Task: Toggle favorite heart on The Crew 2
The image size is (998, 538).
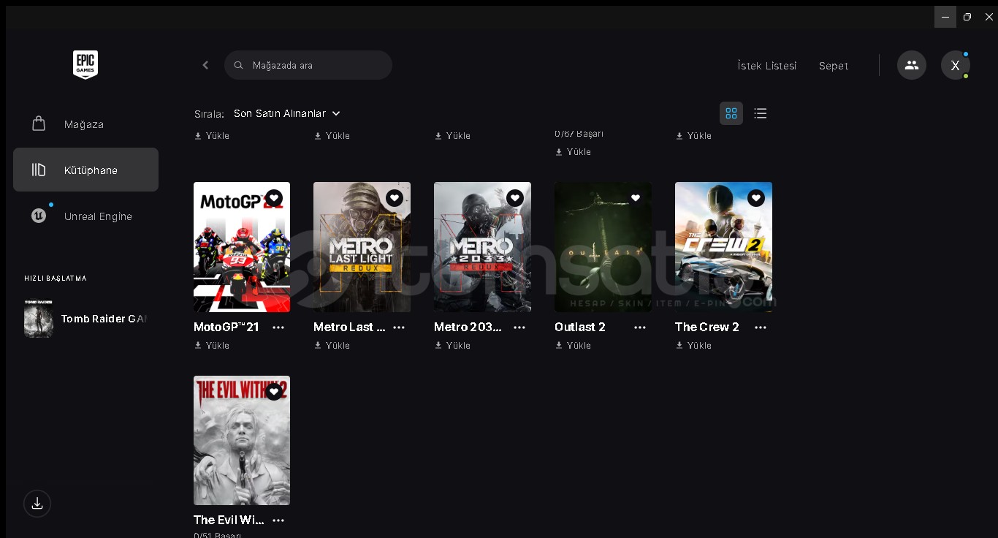Action: [x=756, y=198]
